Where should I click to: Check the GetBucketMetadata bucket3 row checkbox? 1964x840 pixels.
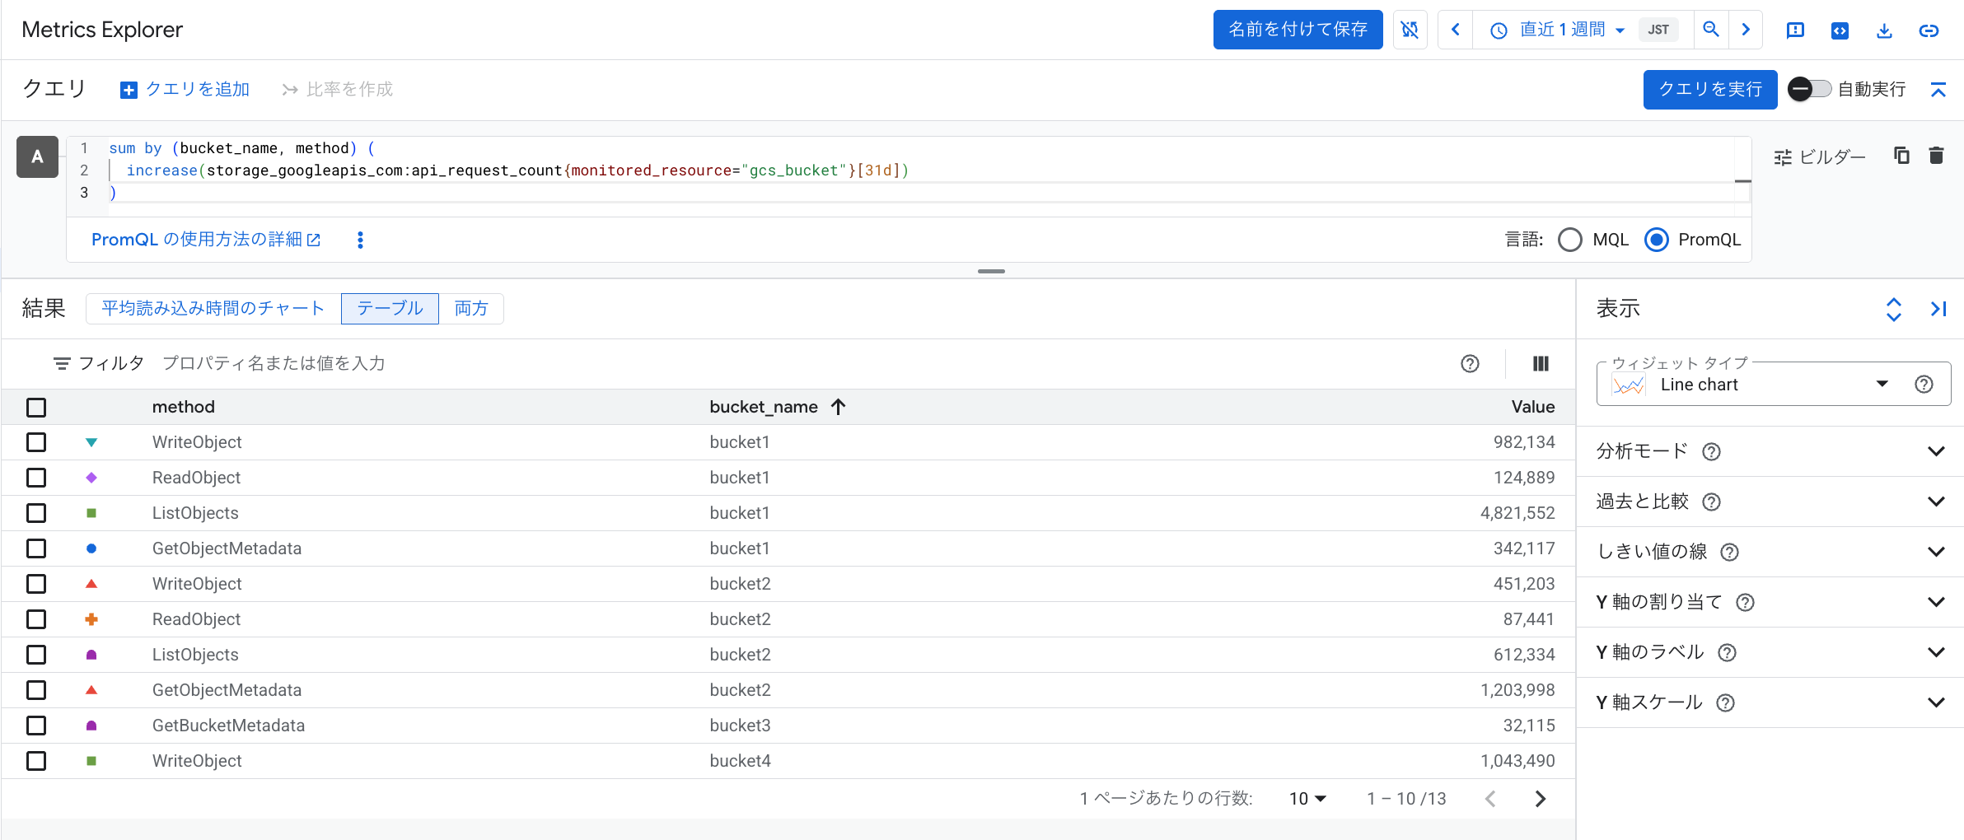coord(36,726)
